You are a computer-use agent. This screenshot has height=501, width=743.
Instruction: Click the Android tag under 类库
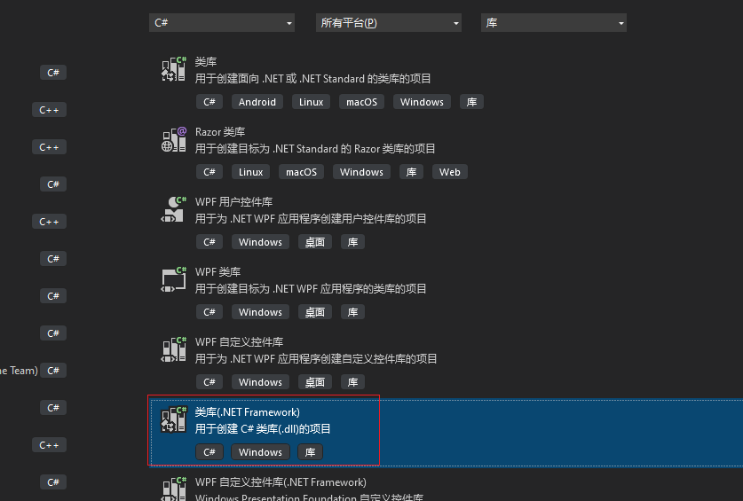pyautogui.click(x=257, y=102)
